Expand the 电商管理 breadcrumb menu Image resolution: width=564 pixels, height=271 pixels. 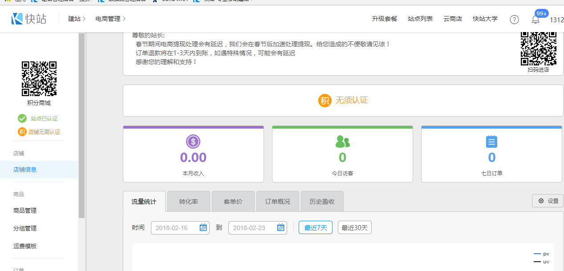[110, 19]
